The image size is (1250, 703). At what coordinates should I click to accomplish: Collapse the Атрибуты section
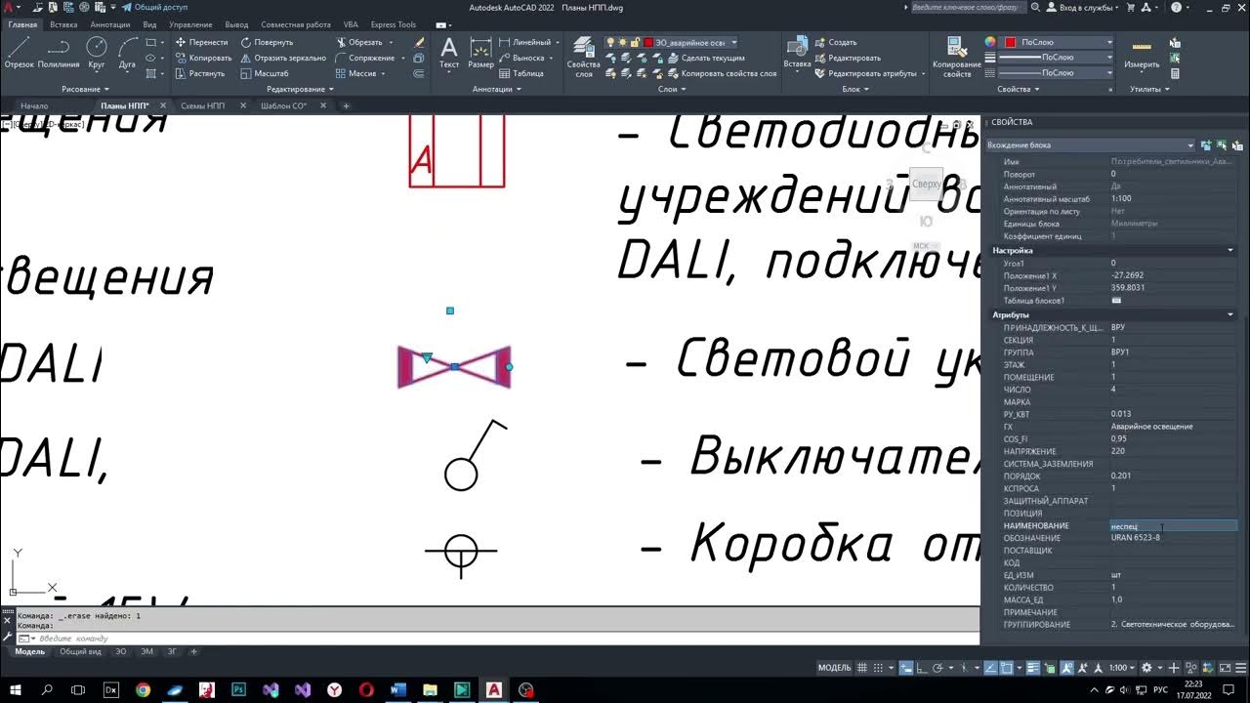coord(1230,314)
